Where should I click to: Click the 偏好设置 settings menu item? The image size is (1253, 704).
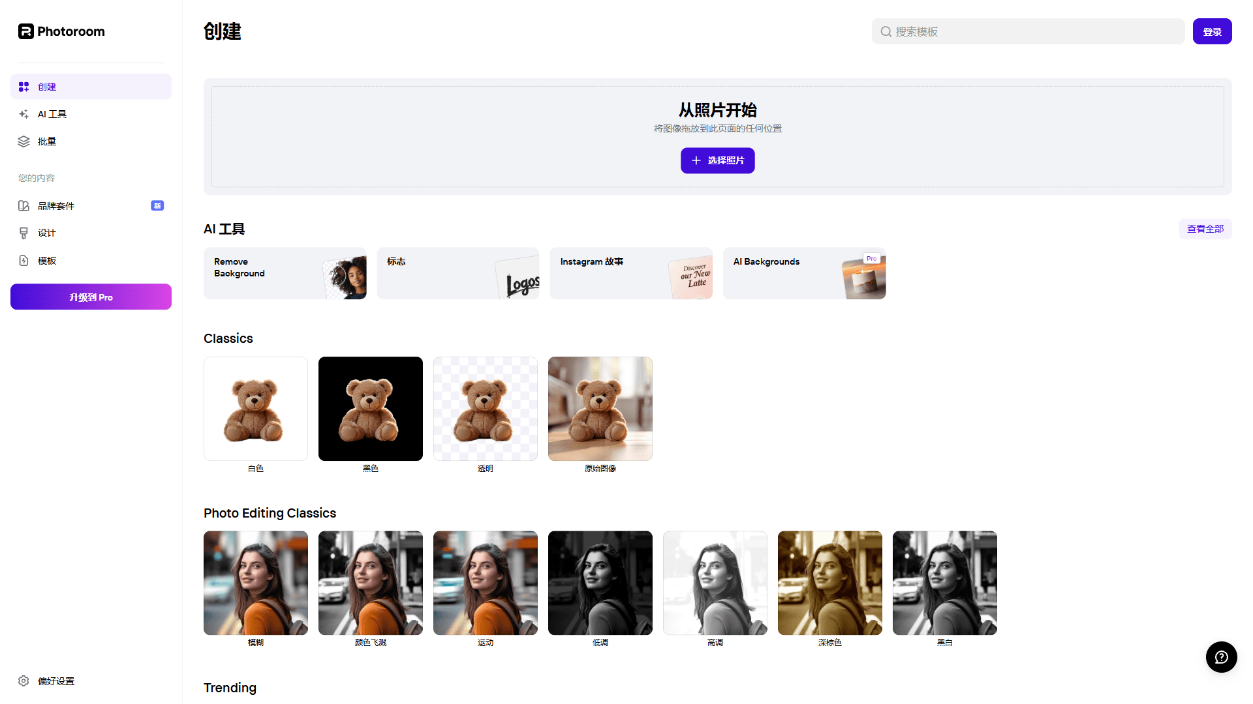tap(56, 681)
